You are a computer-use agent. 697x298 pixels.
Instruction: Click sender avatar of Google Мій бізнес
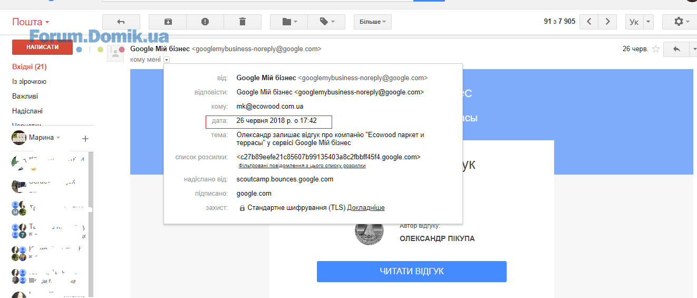[115, 53]
